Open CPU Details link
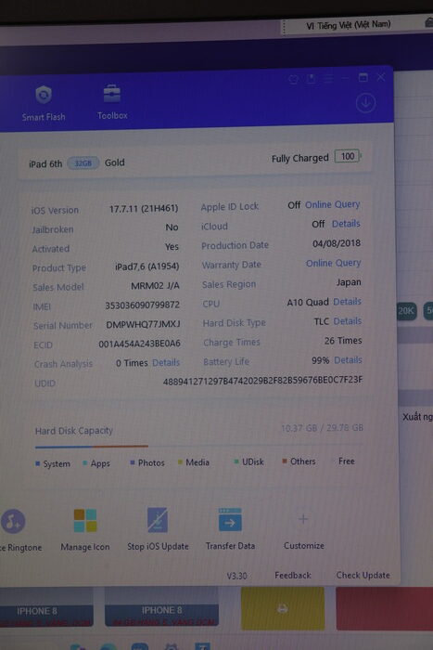Viewport: 433px width, 650px height. click(347, 302)
